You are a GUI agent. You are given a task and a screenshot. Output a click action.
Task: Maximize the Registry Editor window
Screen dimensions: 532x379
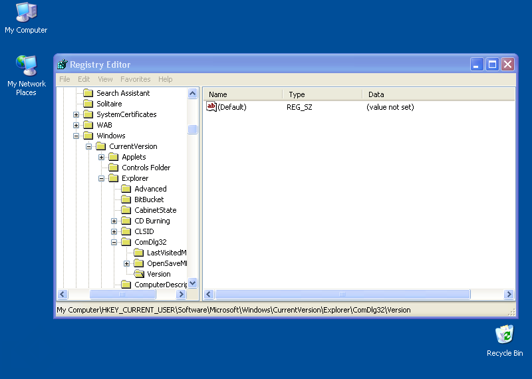click(x=492, y=64)
